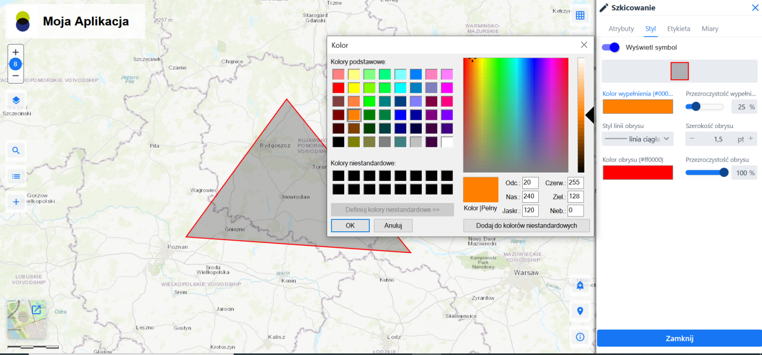This screenshot has height=355, width=762.
Task: Confirm color with the OK button
Action: click(x=350, y=225)
